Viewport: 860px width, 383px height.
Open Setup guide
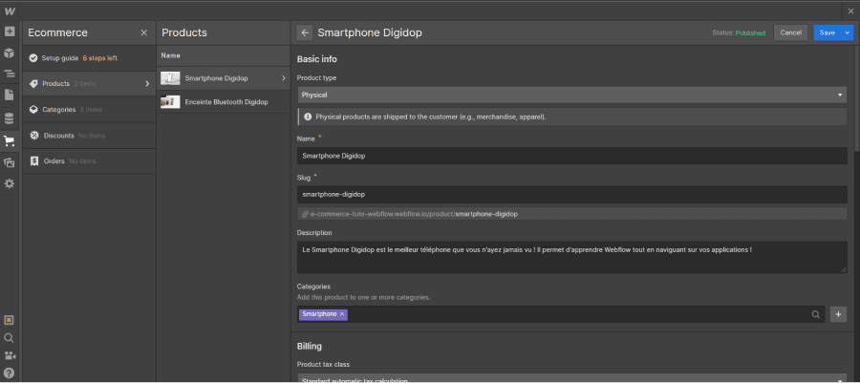coord(90,58)
